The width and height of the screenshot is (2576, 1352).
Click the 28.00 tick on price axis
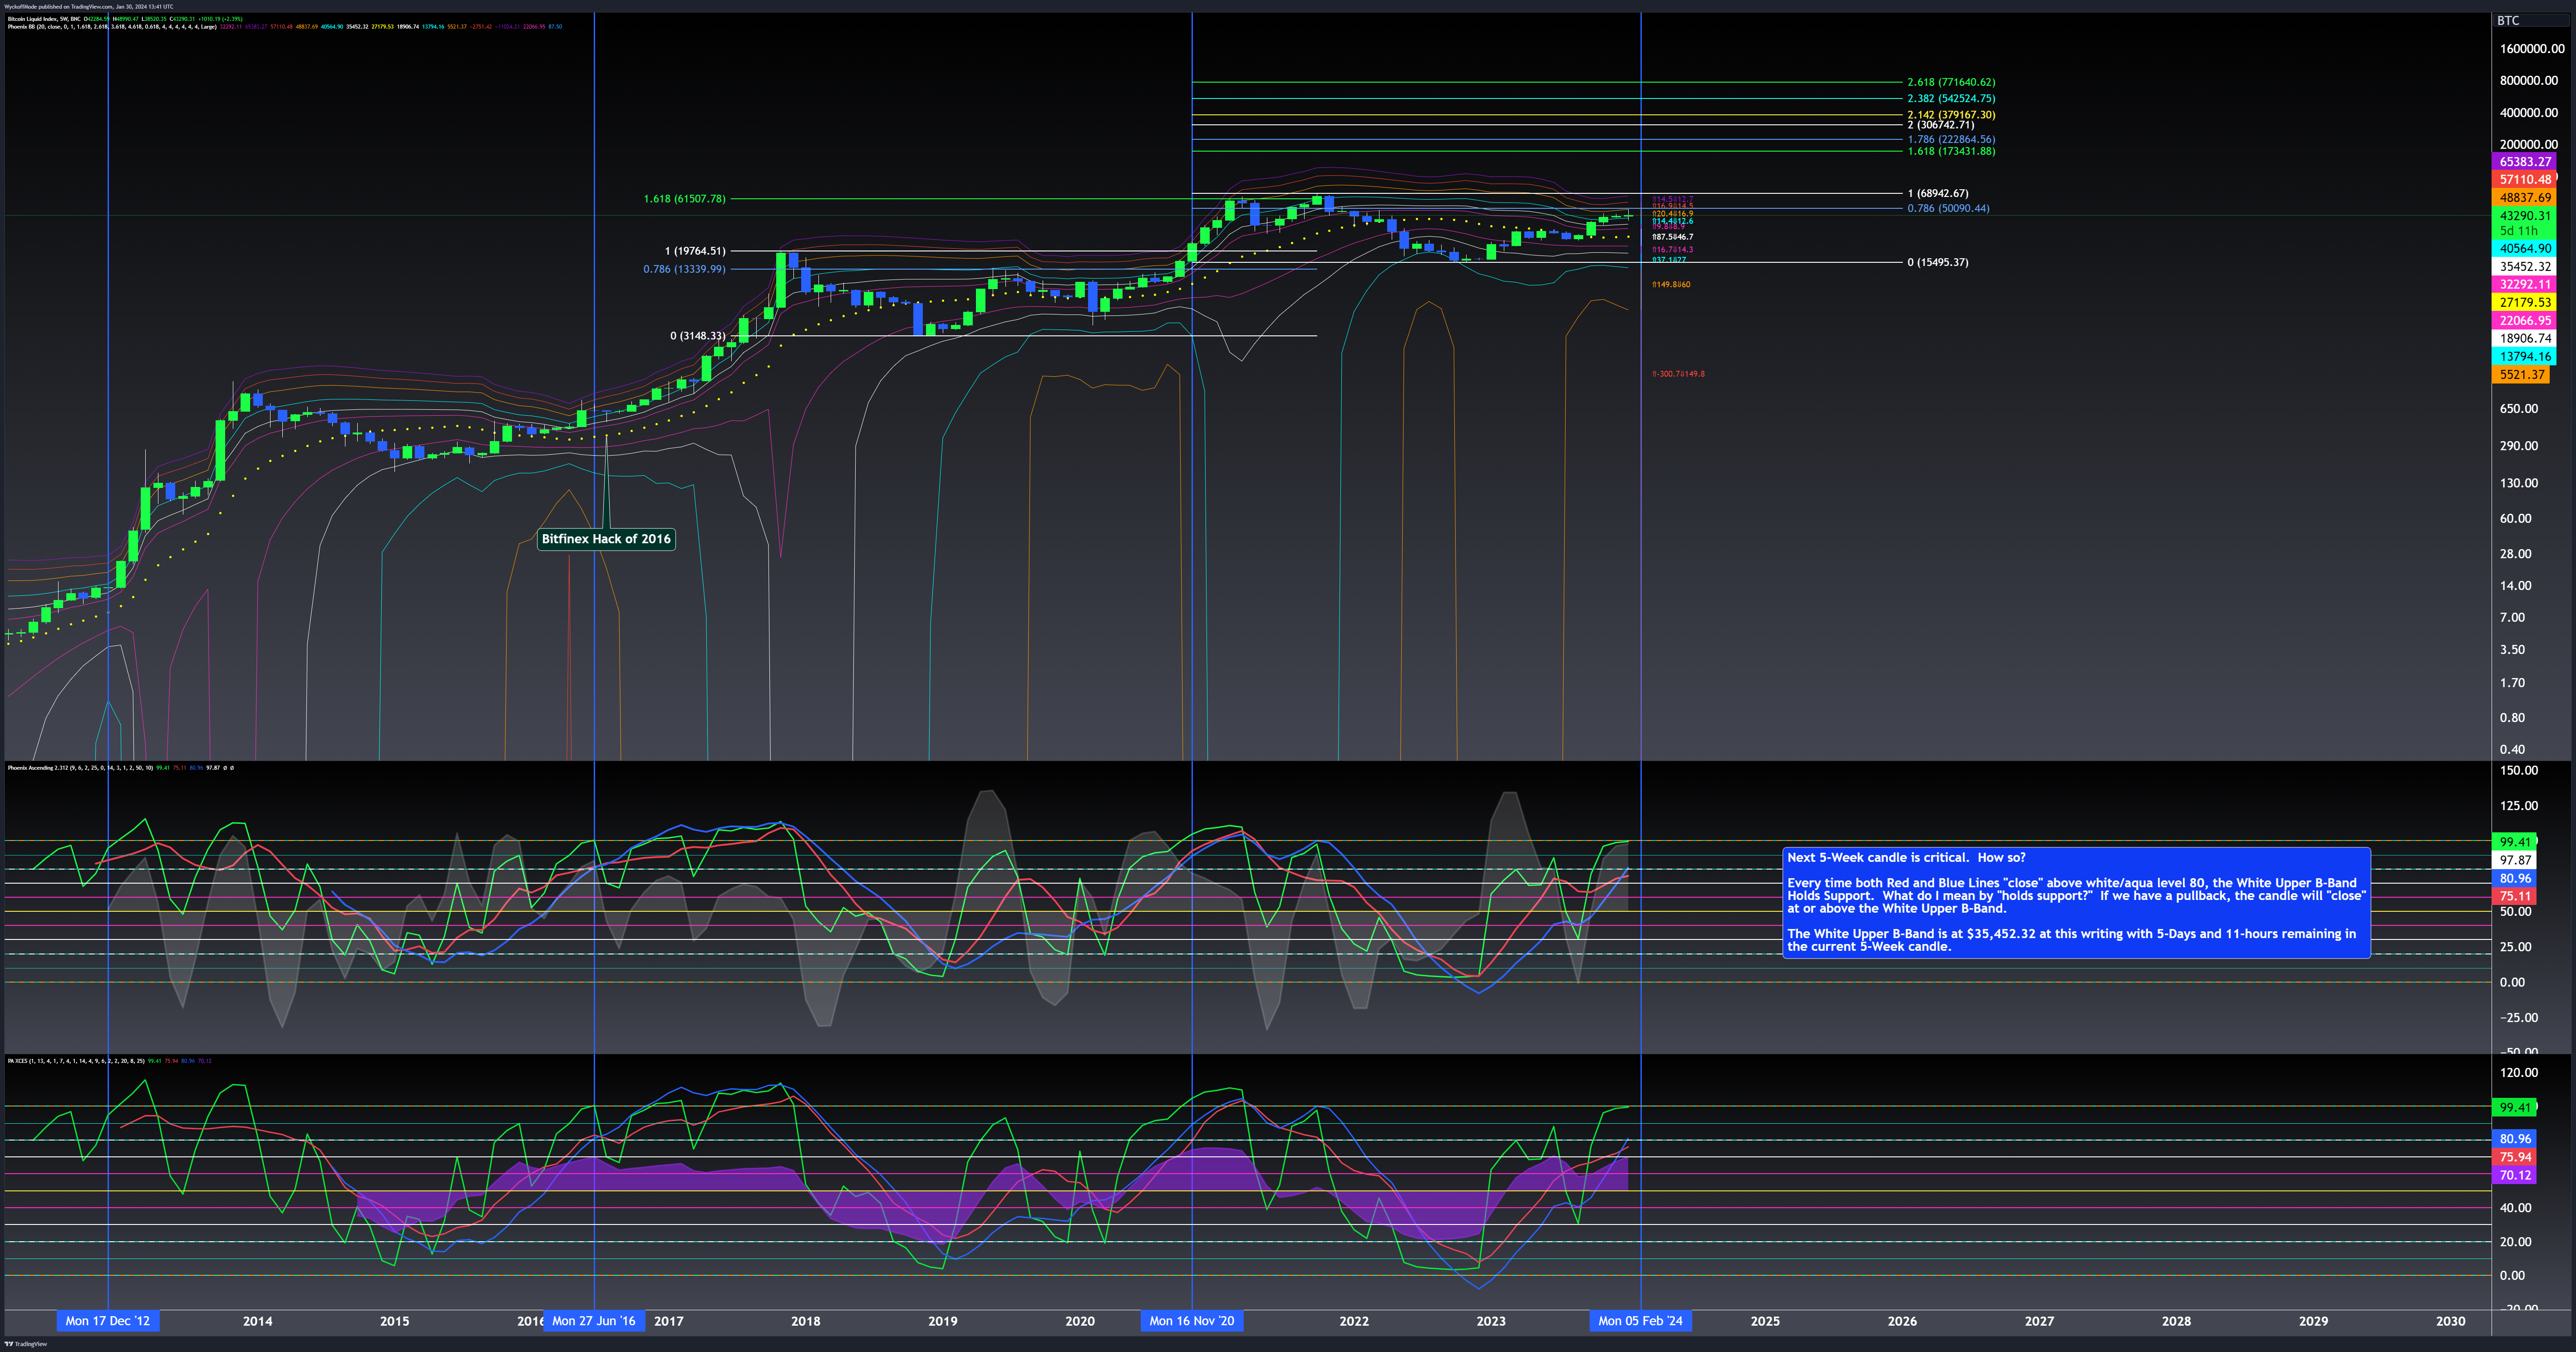(2516, 554)
